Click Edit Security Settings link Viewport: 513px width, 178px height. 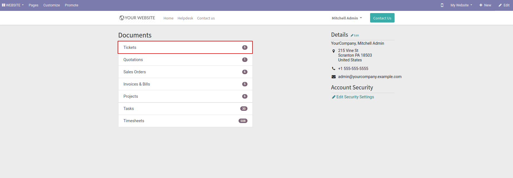pyautogui.click(x=355, y=97)
